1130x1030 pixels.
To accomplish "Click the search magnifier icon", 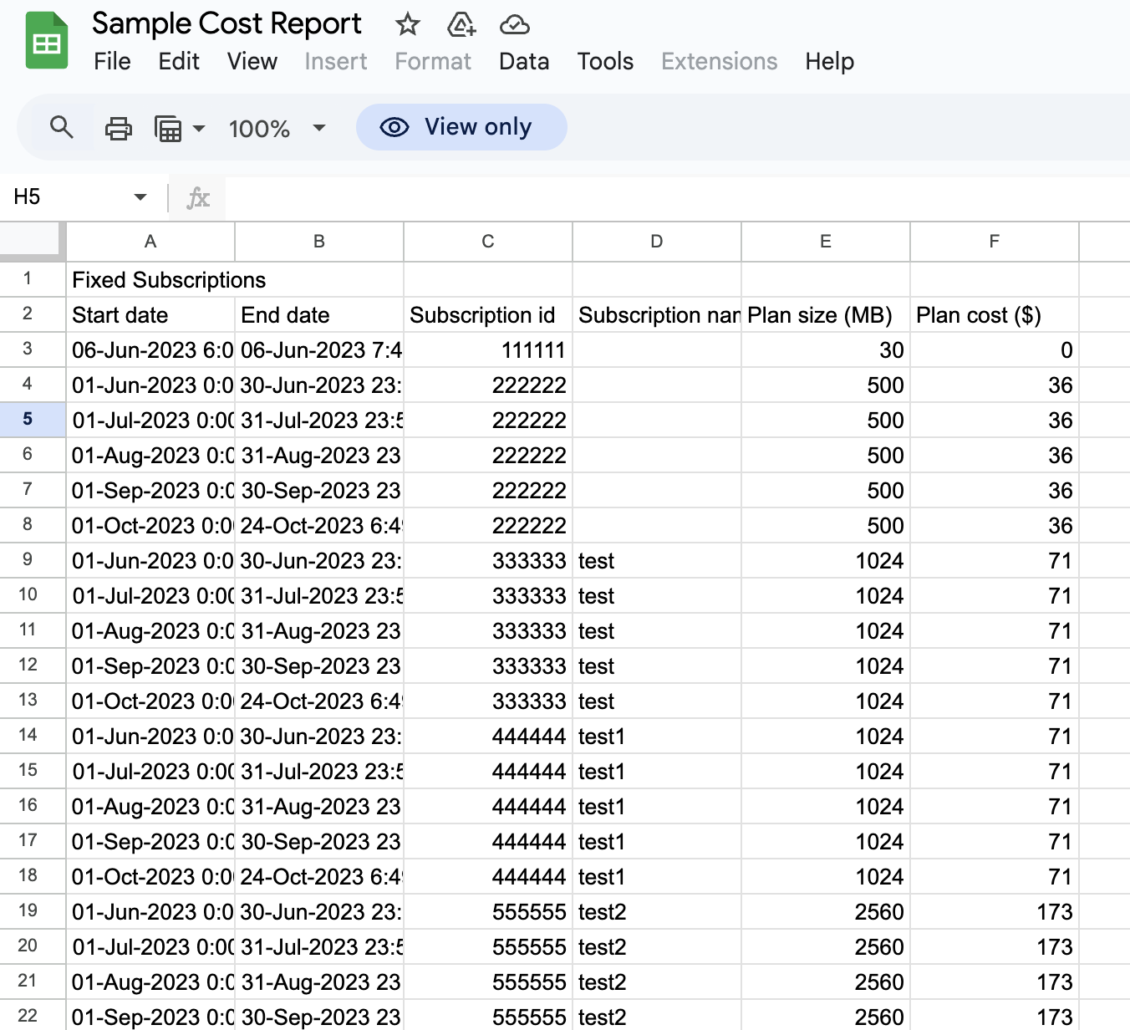I will [62, 128].
